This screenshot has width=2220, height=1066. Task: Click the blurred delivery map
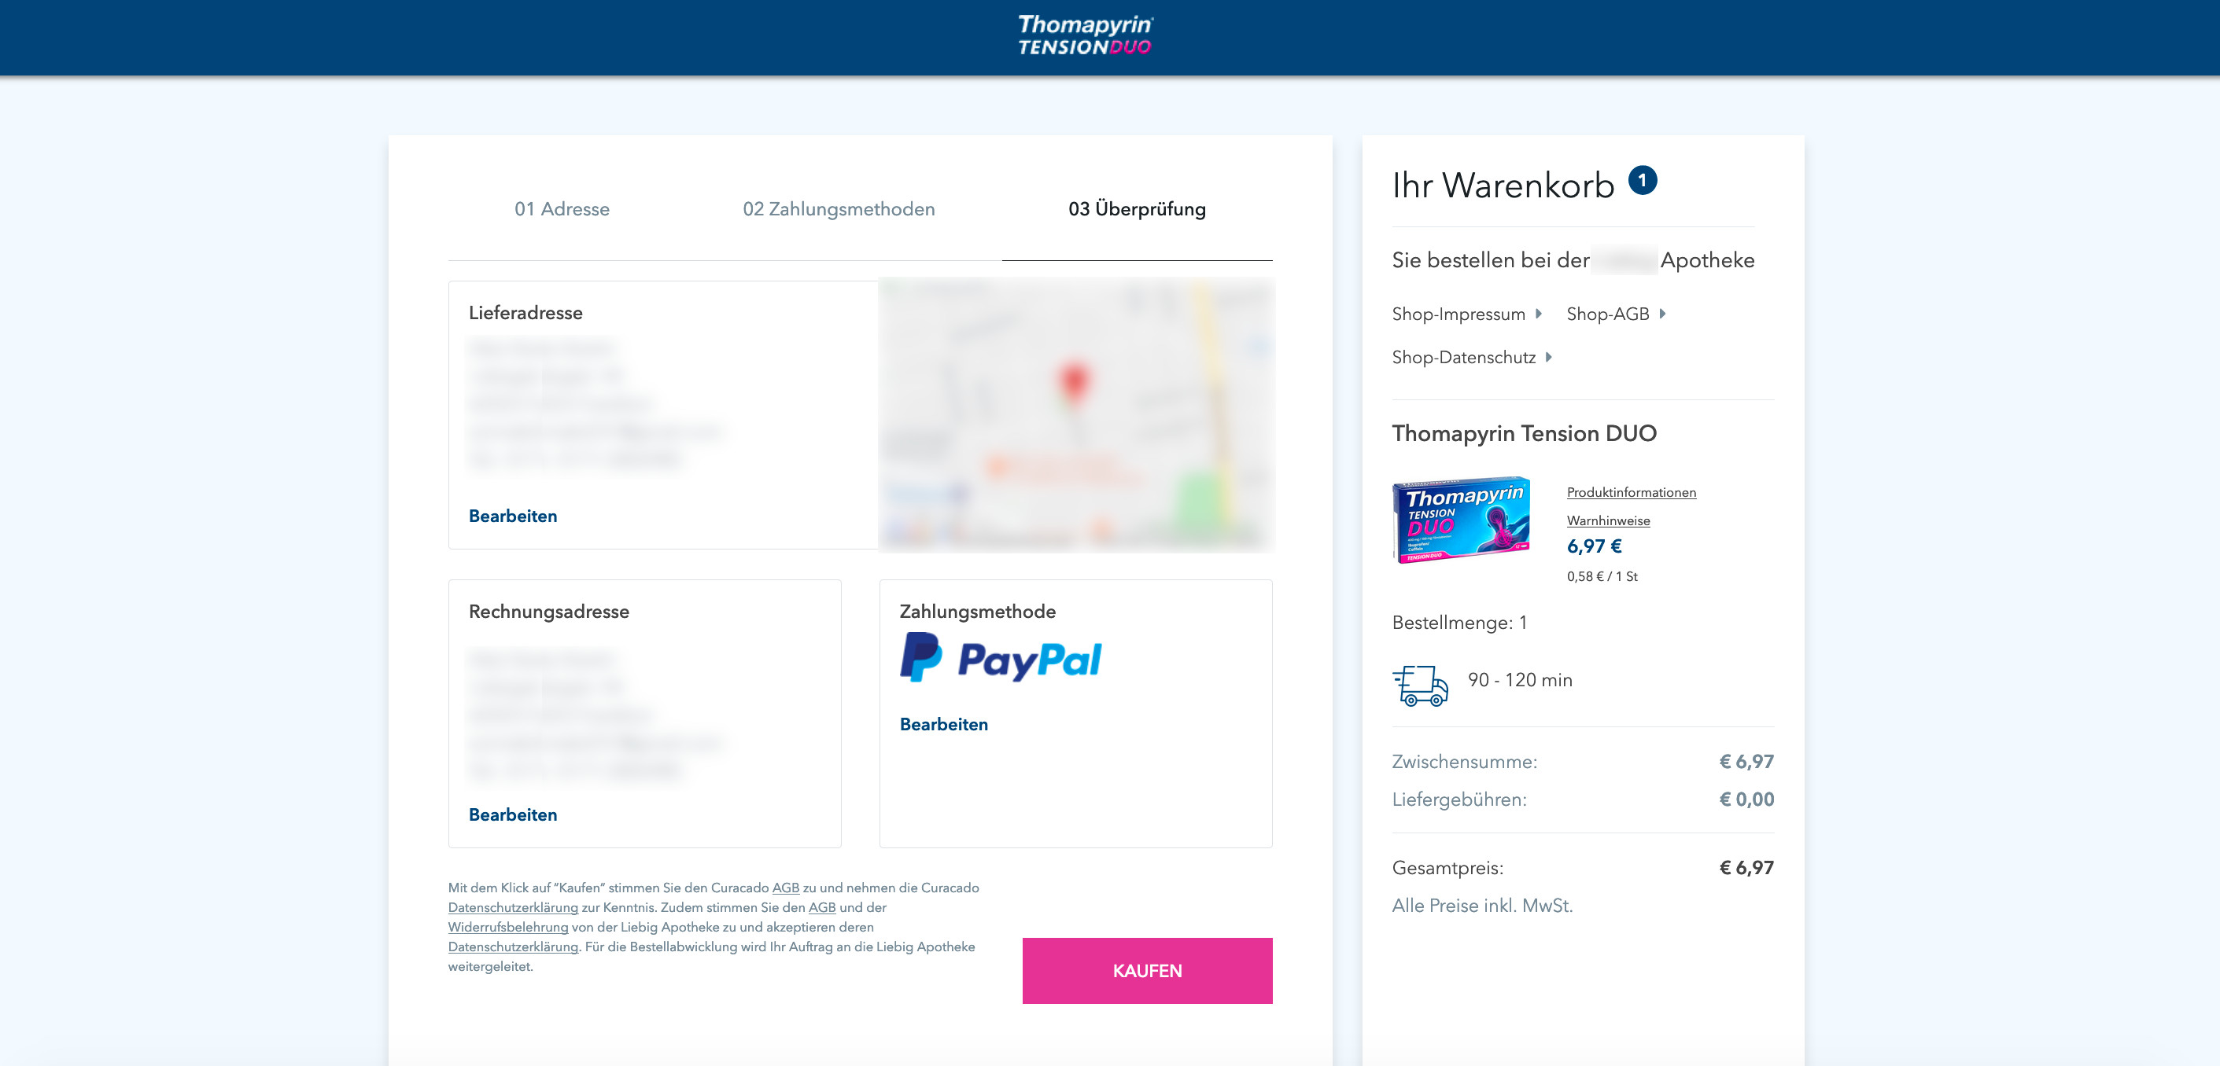pyautogui.click(x=1075, y=415)
